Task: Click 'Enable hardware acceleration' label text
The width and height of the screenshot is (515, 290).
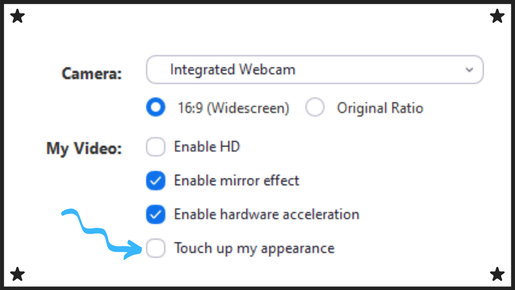Action: pyautogui.click(x=266, y=215)
